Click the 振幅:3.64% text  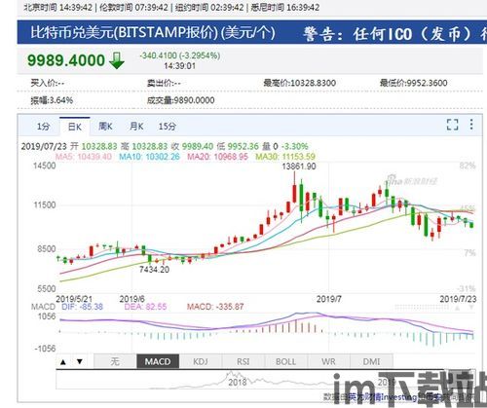pyautogui.click(x=52, y=100)
